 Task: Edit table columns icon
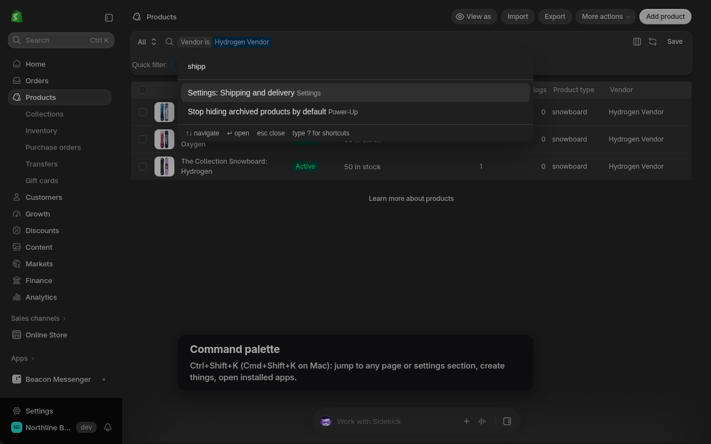tap(637, 42)
